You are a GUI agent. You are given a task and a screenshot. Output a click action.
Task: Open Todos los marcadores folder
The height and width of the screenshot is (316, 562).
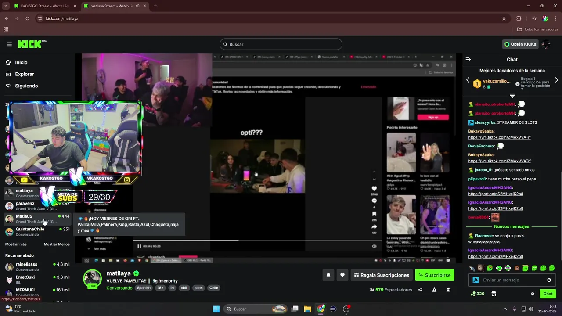(x=537, y=29)
